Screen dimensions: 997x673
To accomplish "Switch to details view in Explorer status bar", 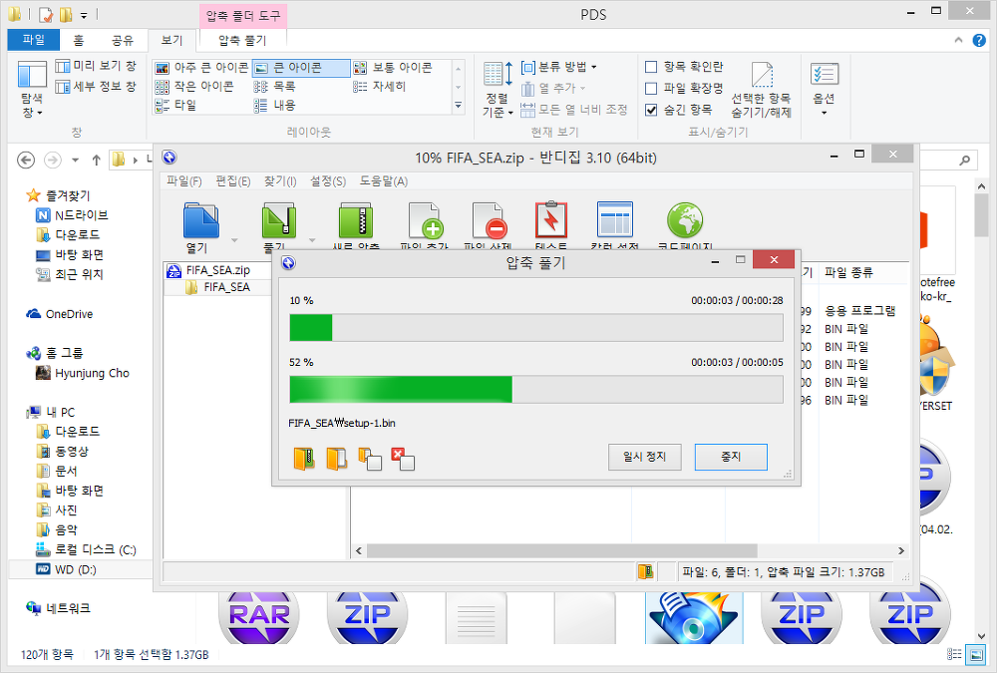I will 954,654.
